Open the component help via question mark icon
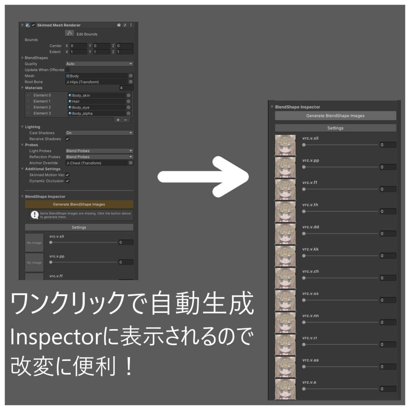Viewport: 410px width, 410px height. [119, 25]
